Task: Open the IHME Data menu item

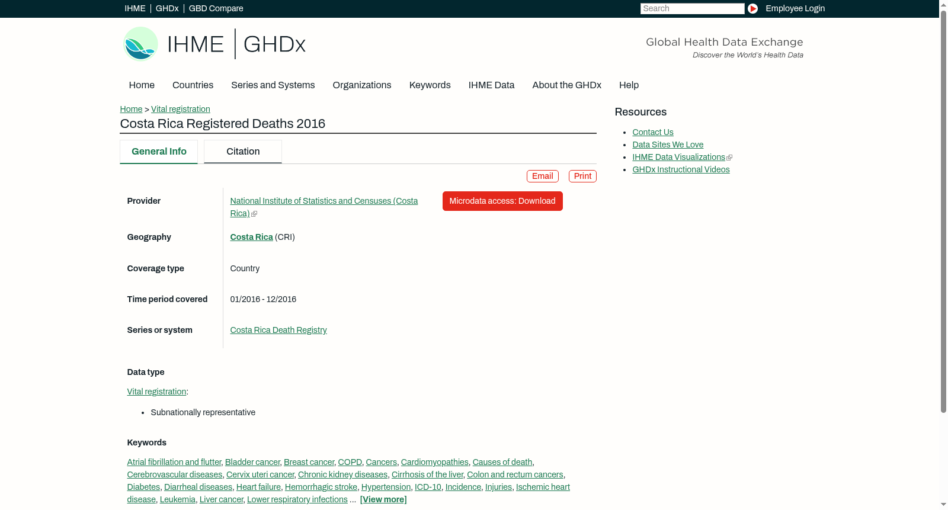Action: point(491,85)
